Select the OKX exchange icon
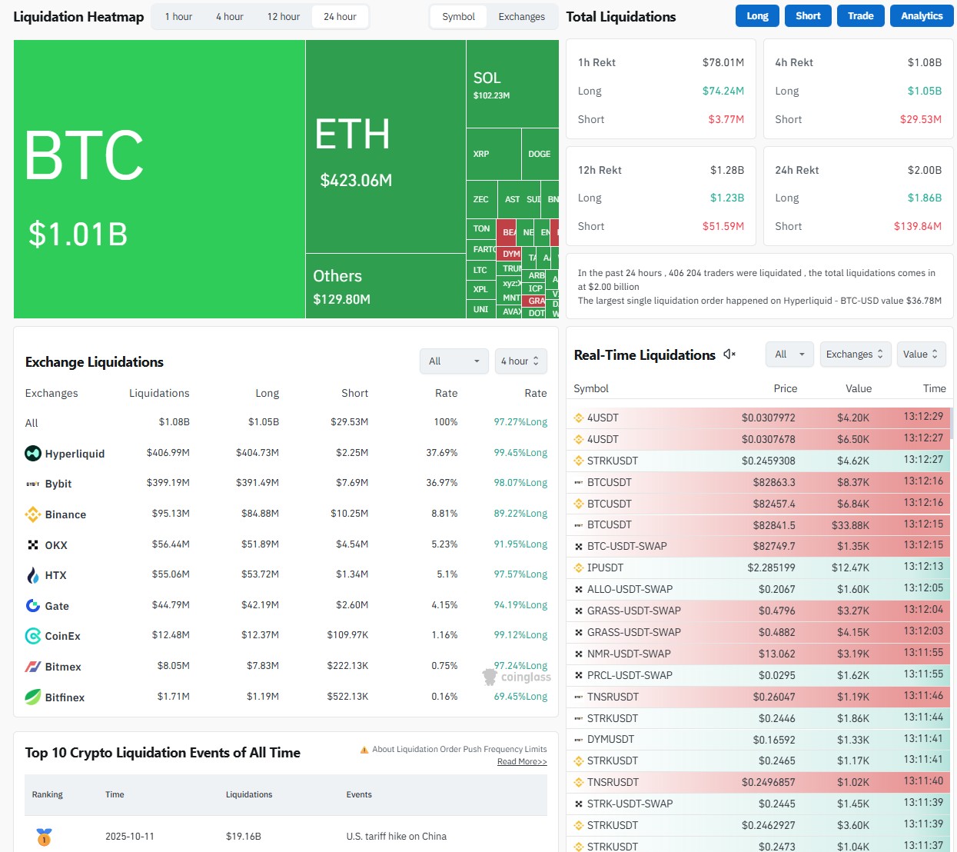The width and height of the screenshot is (957, 852). point(32,544)
